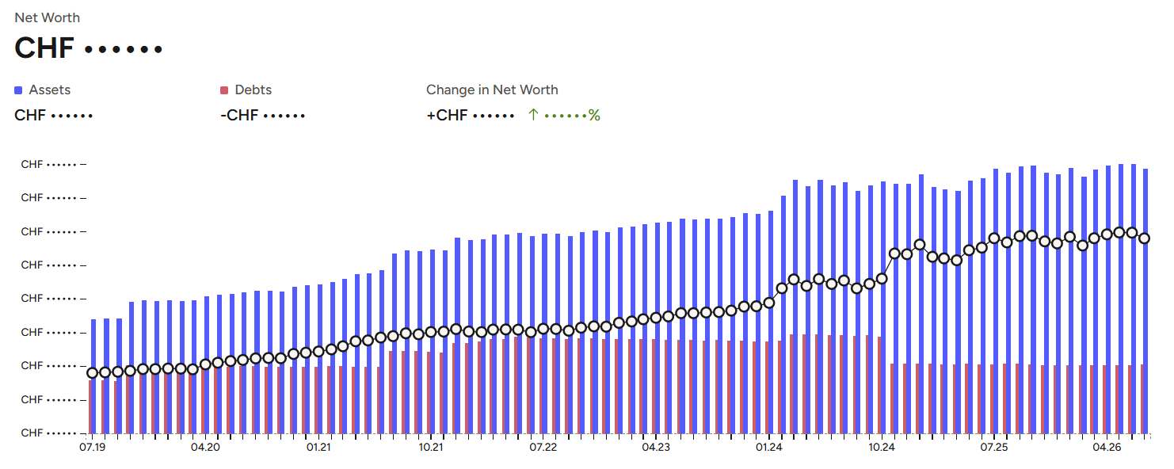Viewport: 1174px width, 469px height.
Task: Click the 04.20 axis date label
Action: coord(205,448)
